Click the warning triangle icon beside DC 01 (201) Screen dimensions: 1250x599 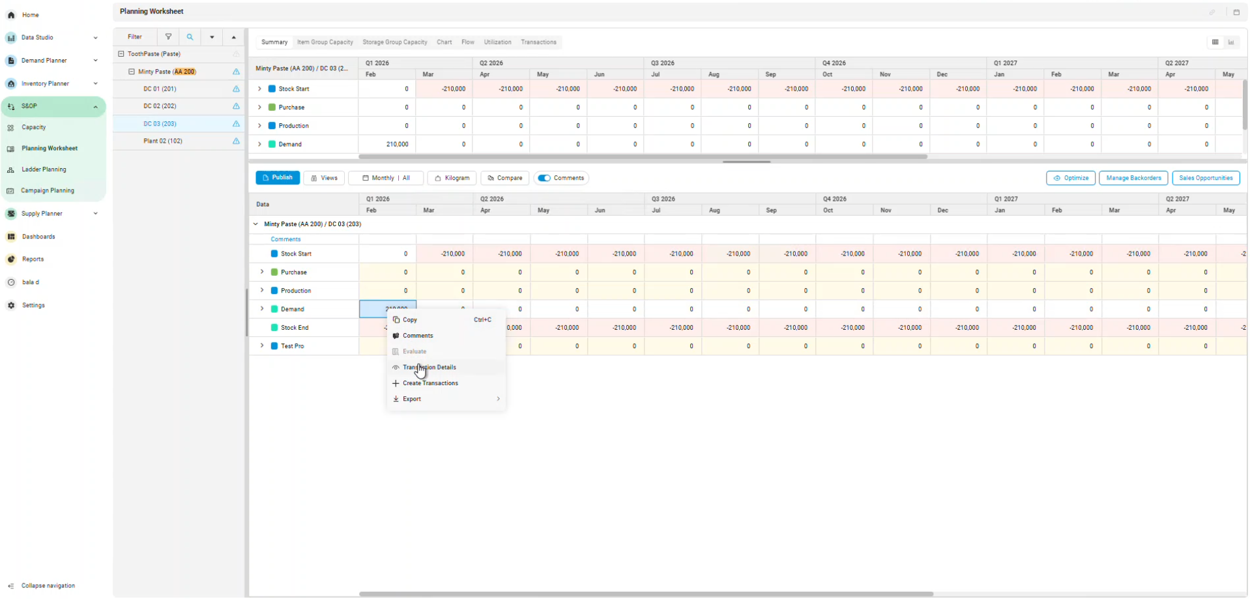[x=236, y=89]
